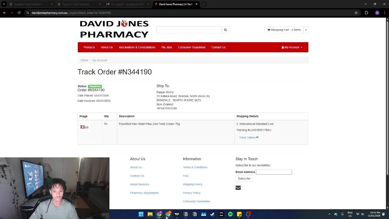Image resolution: width=389 pixels, height=219 pixels.
Task: Click the browser forward arrow
Action: (x=12, y=13)
